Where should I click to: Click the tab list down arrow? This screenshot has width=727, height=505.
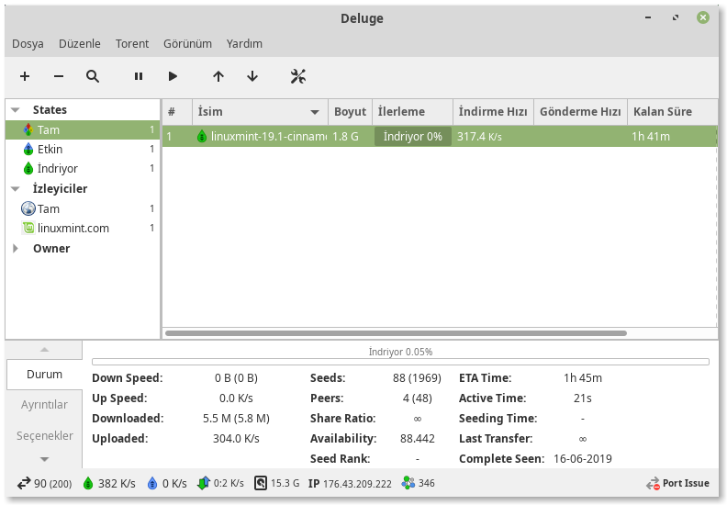pos(44,459)
